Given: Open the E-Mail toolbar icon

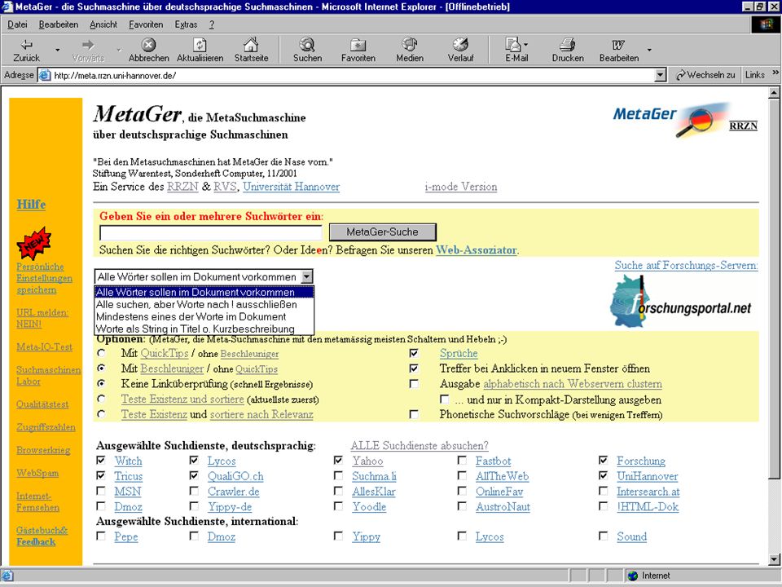Looking at the screenshot, I should pos(512,45).
